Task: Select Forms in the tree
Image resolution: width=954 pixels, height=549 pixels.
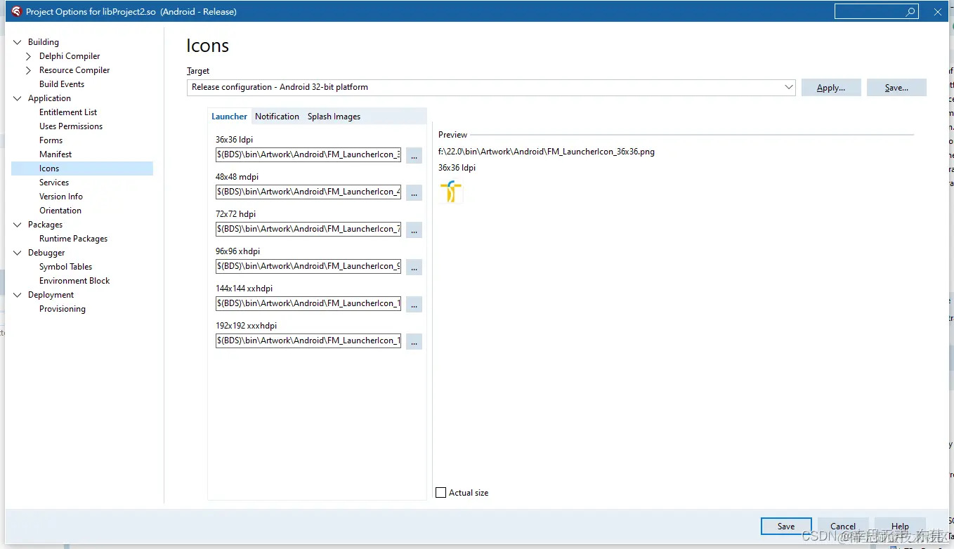Action: click(51, 140)
